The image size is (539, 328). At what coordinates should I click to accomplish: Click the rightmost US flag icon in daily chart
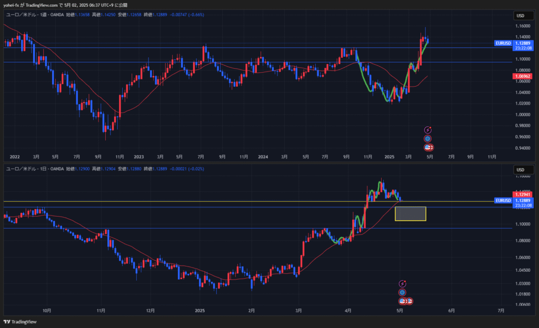click(x=409, y=301)
